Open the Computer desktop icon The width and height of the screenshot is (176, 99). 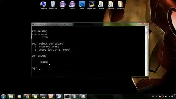[x=43, y=5]
